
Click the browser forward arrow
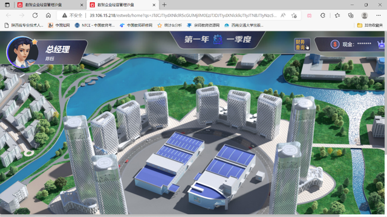click(x=22, y=16)
